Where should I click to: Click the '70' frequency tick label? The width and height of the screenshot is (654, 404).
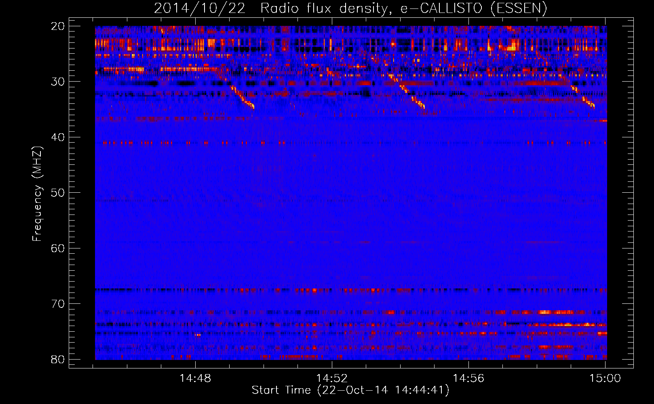click(x=58, y=304)
